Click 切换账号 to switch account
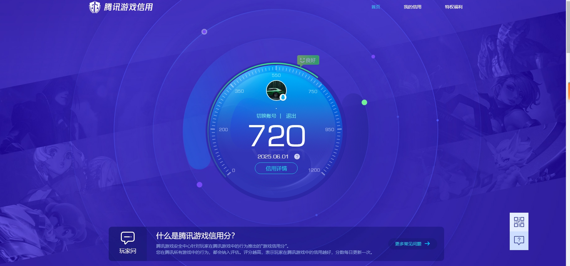The image size is (570, 266). click(x=266, y=116)
